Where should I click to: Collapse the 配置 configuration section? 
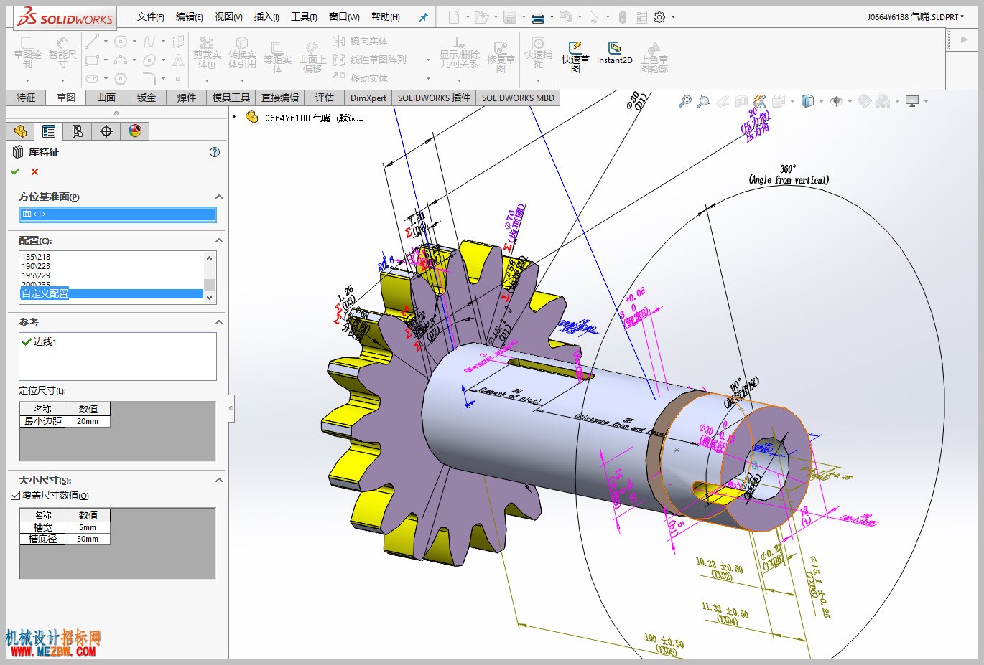tap(219, 240)
